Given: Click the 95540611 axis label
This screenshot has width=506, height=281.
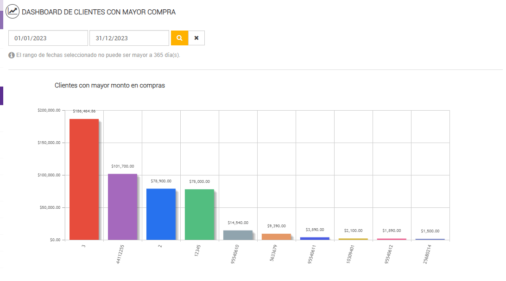Looking at the screenshot, I should coord(311,254).
